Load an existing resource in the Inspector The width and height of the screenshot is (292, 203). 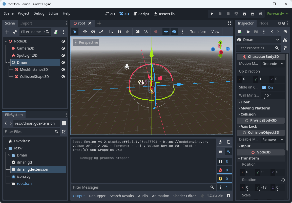point(248,32)
